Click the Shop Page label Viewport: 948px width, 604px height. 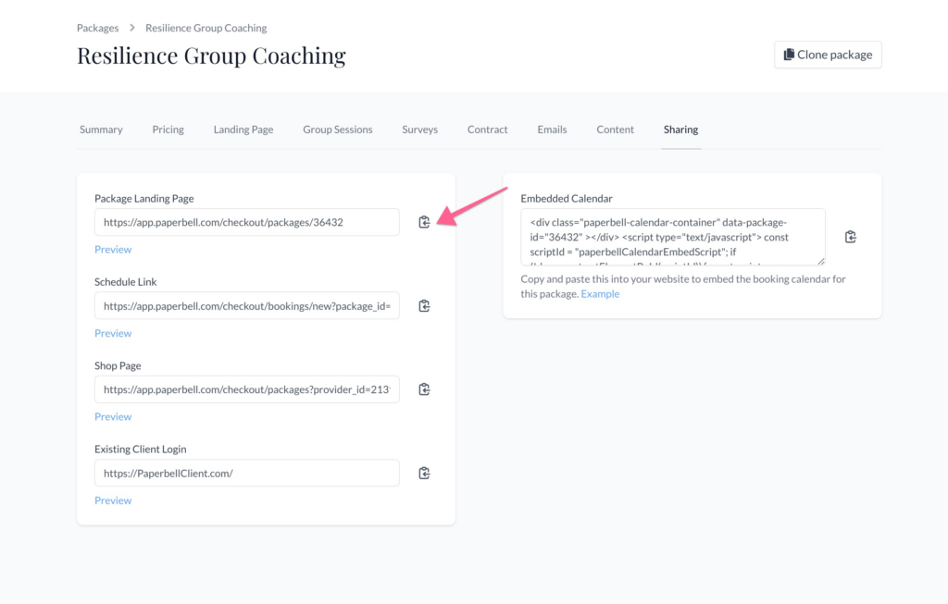click(x=118, y=365)
